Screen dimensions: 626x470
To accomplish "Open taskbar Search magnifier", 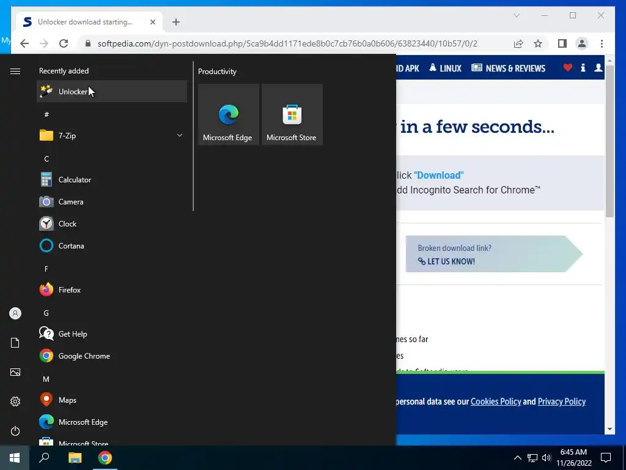I will point(44,458).
